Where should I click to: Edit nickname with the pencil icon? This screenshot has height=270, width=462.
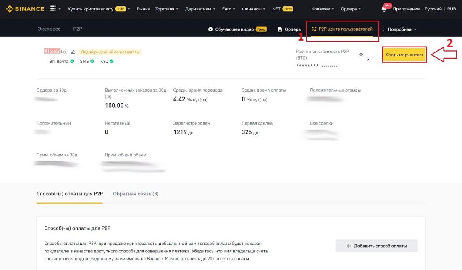click(73, 52)
